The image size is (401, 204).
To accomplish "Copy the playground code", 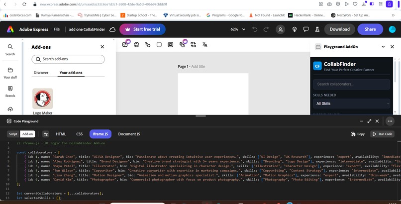I will click(x=358, y=134).
